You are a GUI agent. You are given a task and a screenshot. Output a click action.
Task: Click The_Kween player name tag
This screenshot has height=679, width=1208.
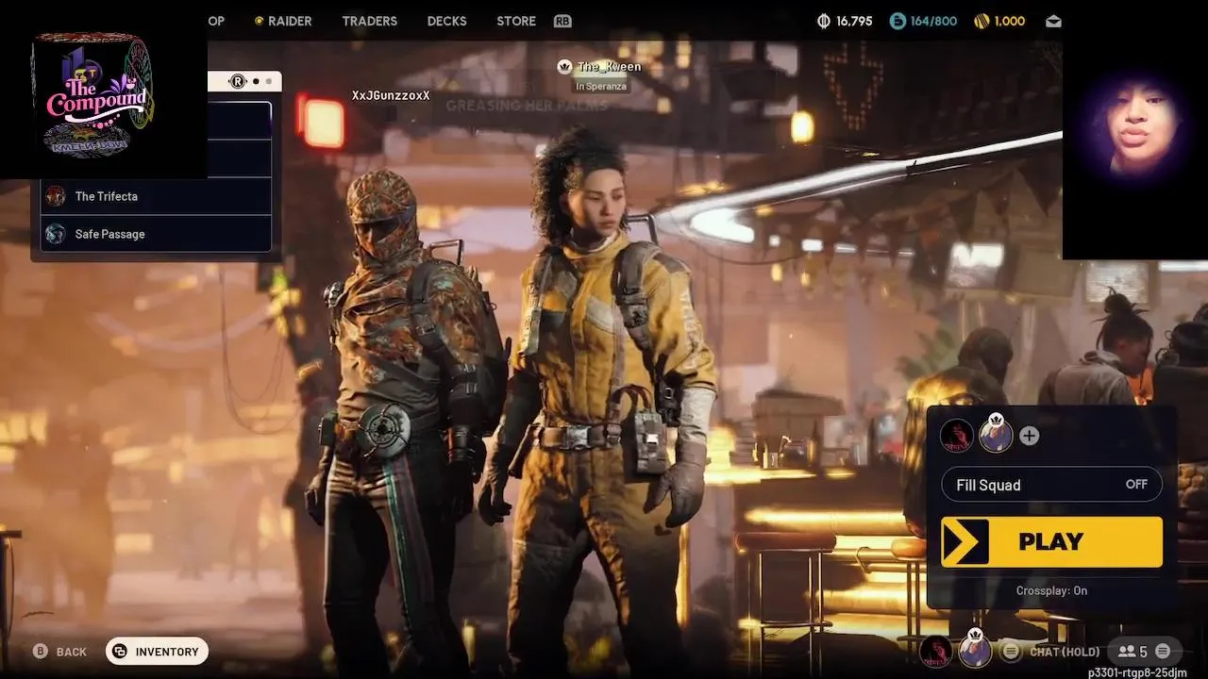tap(609, 66)
